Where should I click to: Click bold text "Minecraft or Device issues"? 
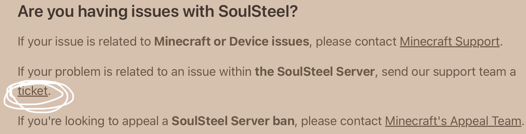pyautogui.click(x=232, y=41)
